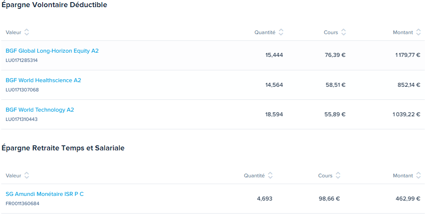Screen dimensions: 429x214
Task: Click ISIN code LU0171307068
Action: tap(22, 90)
